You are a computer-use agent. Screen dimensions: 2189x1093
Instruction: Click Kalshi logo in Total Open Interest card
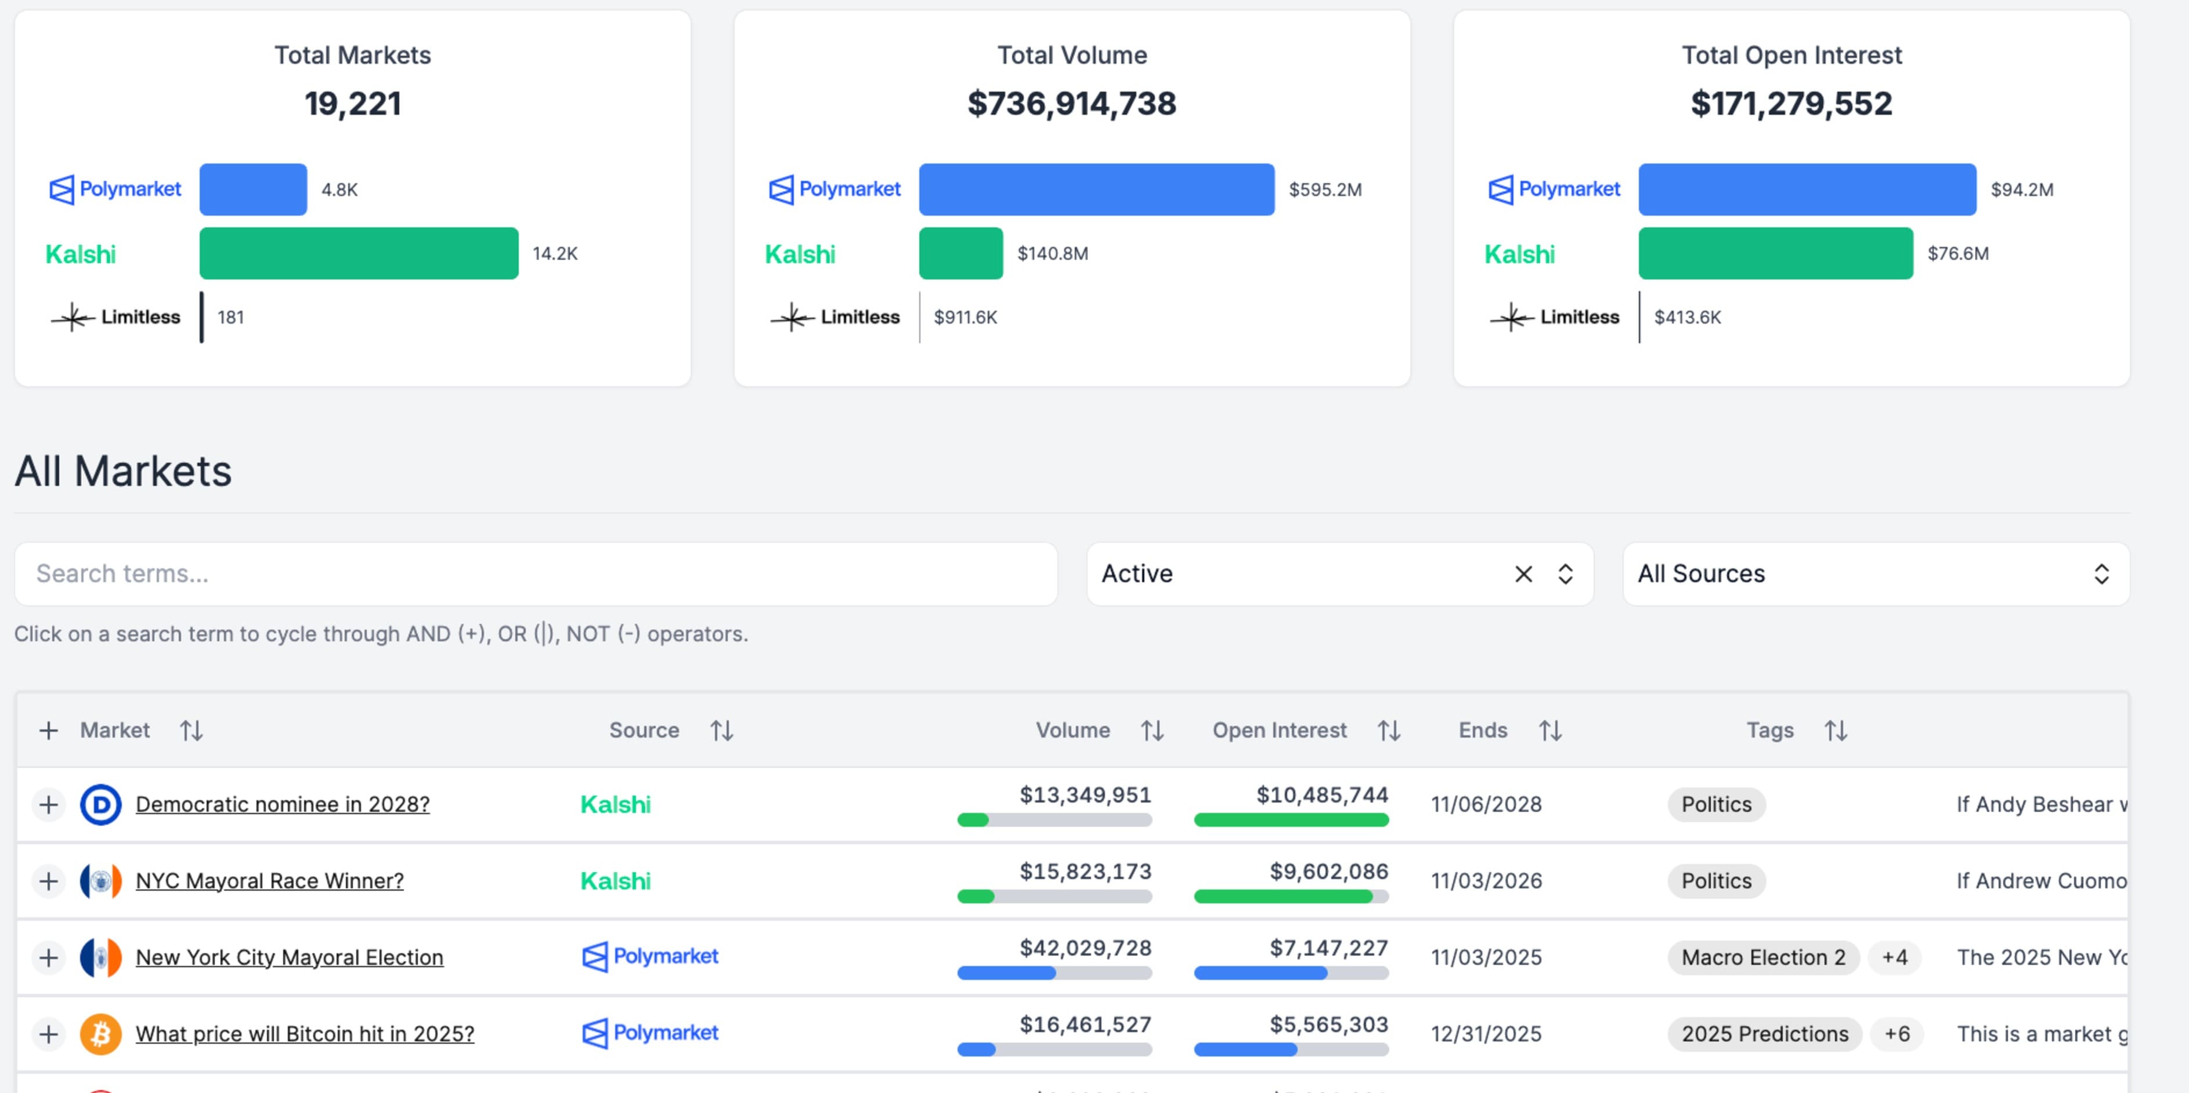tap(1520, 254)
